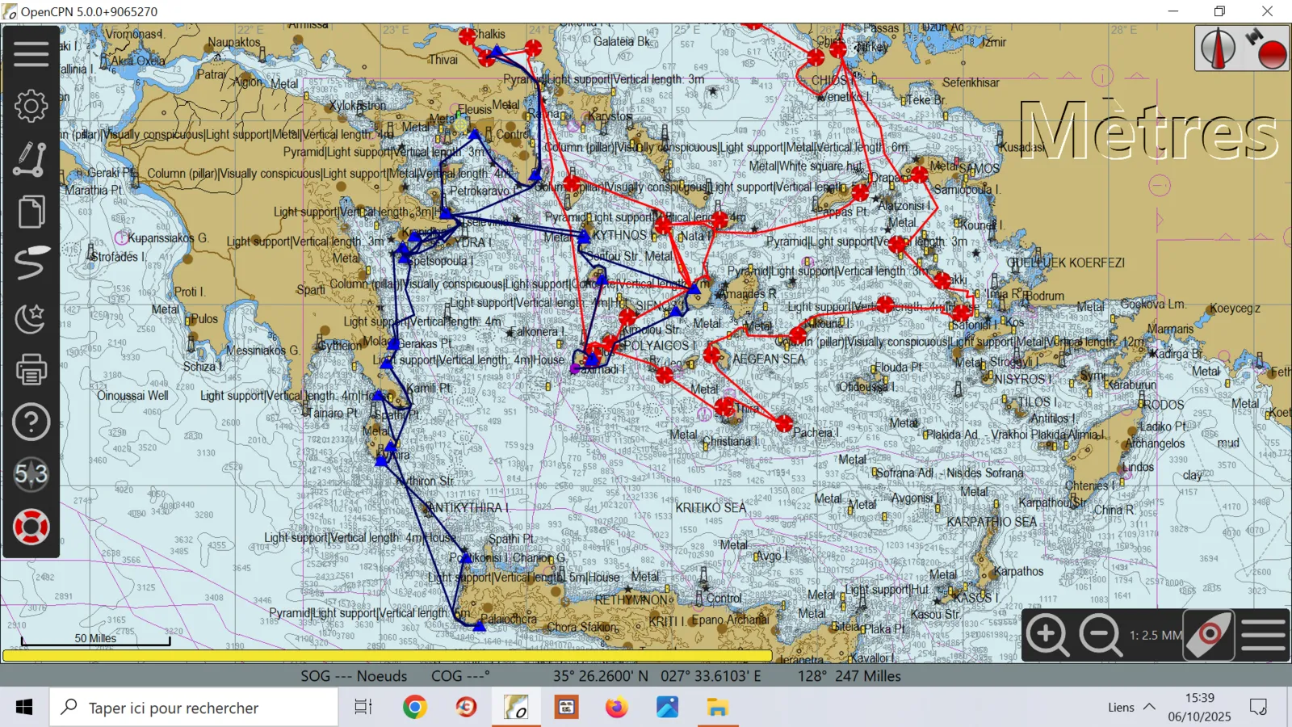The width and height of the screenshot is (1292, 727).
Task: Open the About help question mark
Action: 31,422
